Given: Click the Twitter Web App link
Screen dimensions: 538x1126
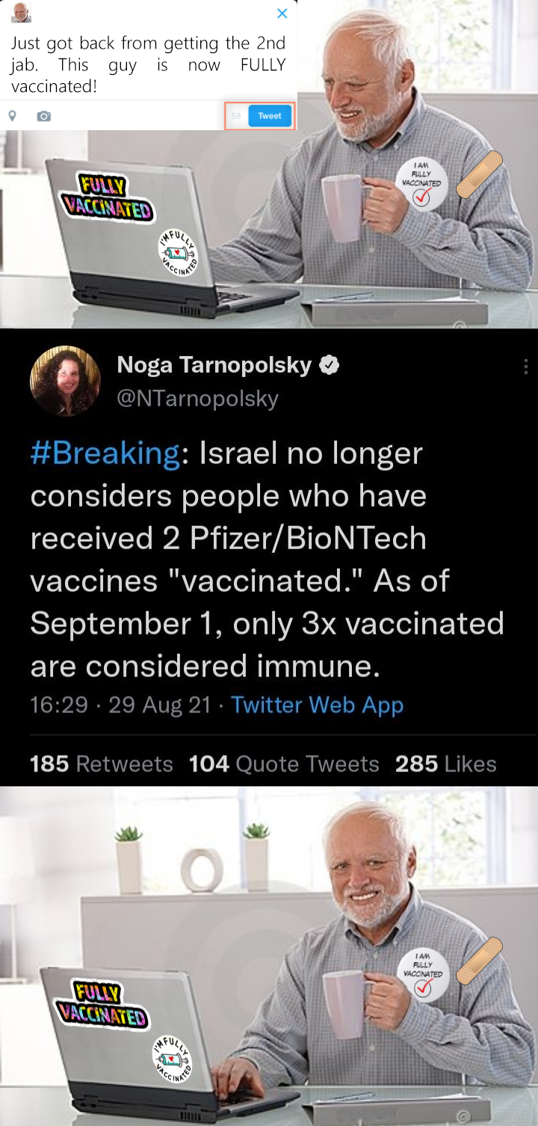Looking at the screenshot, I should [x=317, y=705].
